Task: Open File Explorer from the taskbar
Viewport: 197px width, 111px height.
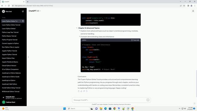Action: (101, 109)
